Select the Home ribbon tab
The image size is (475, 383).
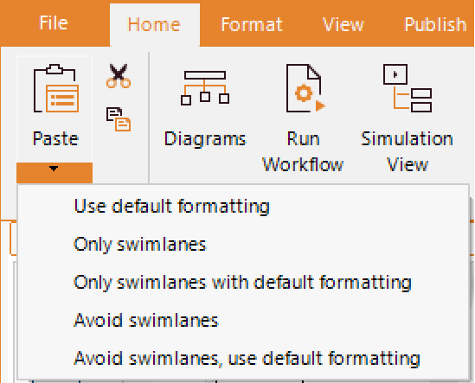pos(155,25)
